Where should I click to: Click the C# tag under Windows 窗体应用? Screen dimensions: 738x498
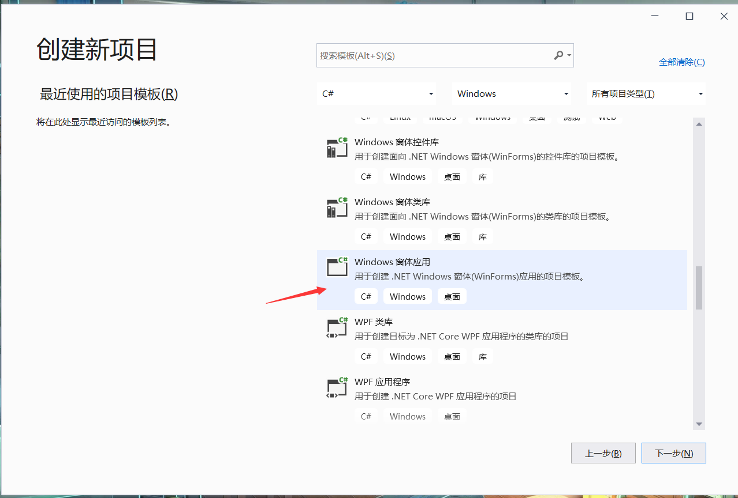click(x=366, y=296)
